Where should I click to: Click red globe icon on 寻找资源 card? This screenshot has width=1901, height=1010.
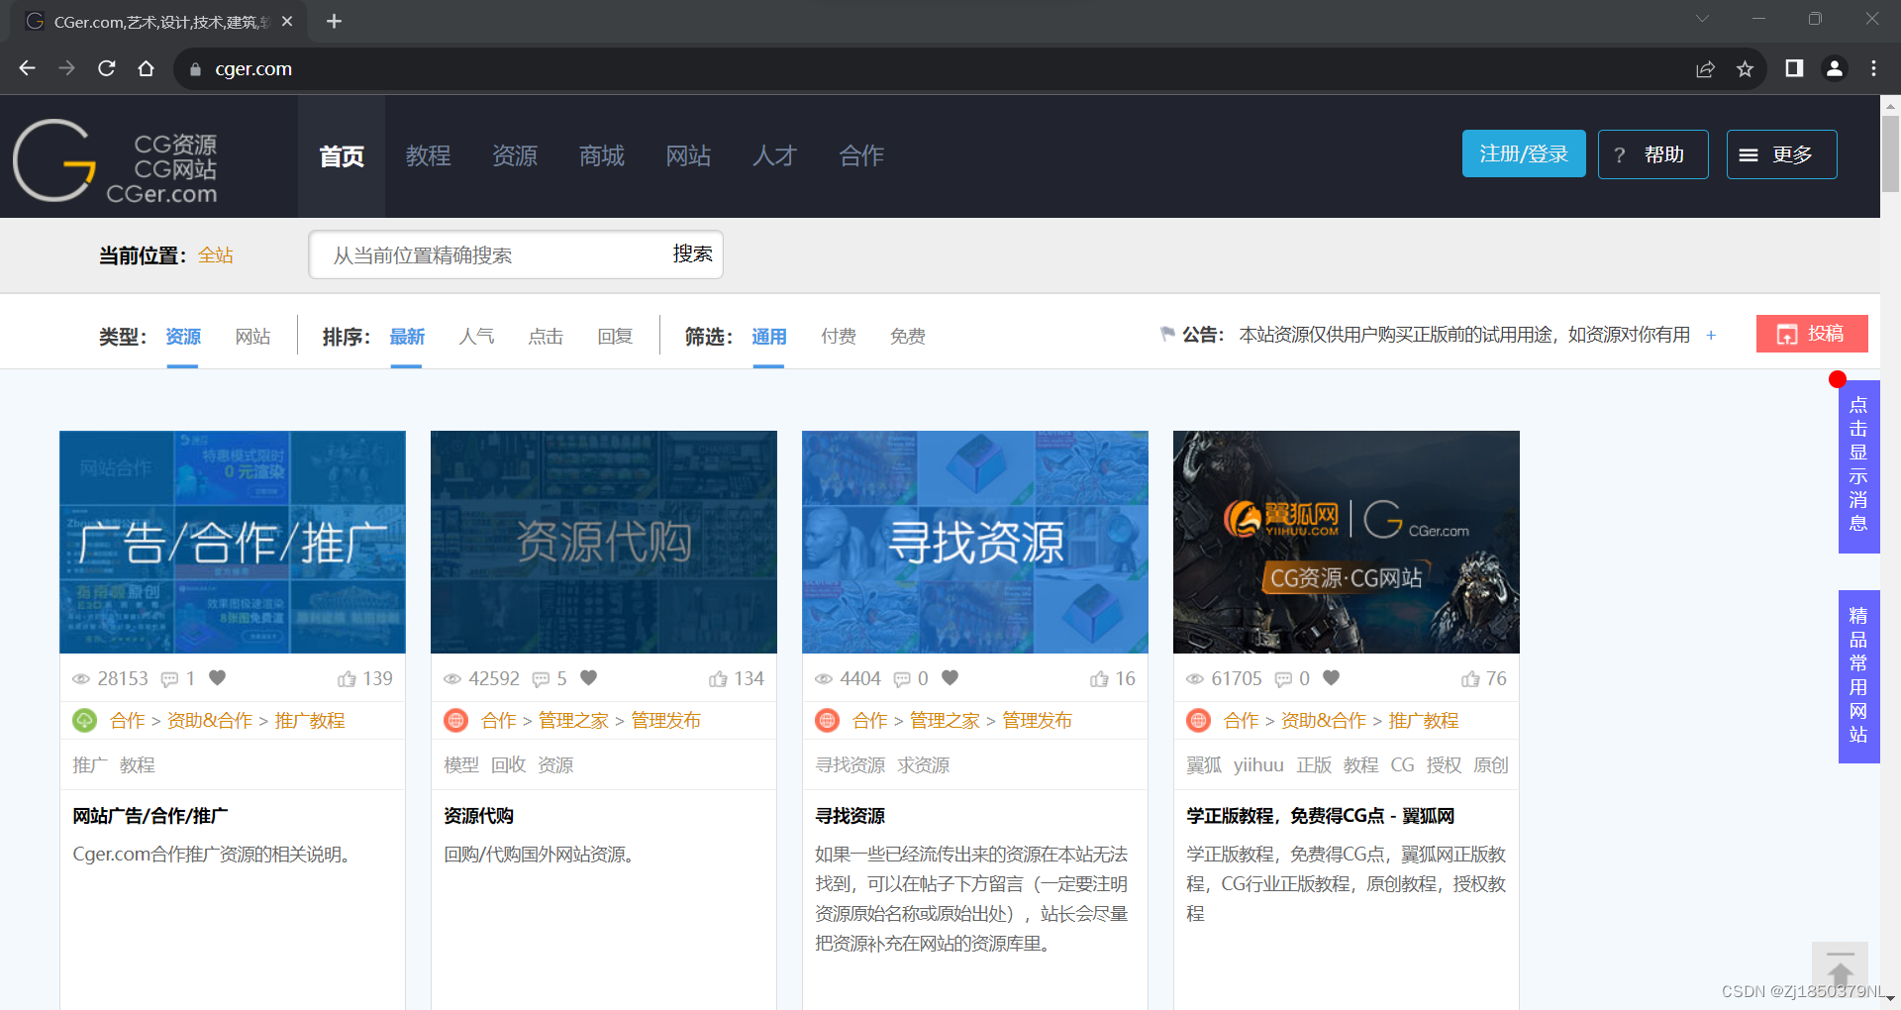(x=828, y=721)
